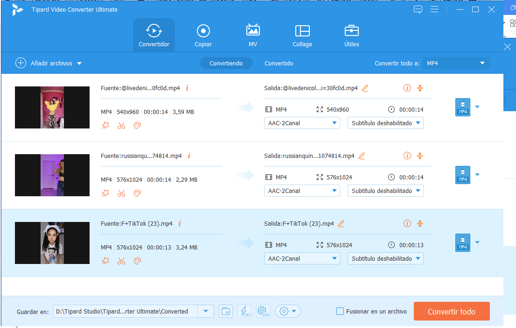Show source info for F+TikTok (23) file
516x328 pixels.
click(180, 223)
